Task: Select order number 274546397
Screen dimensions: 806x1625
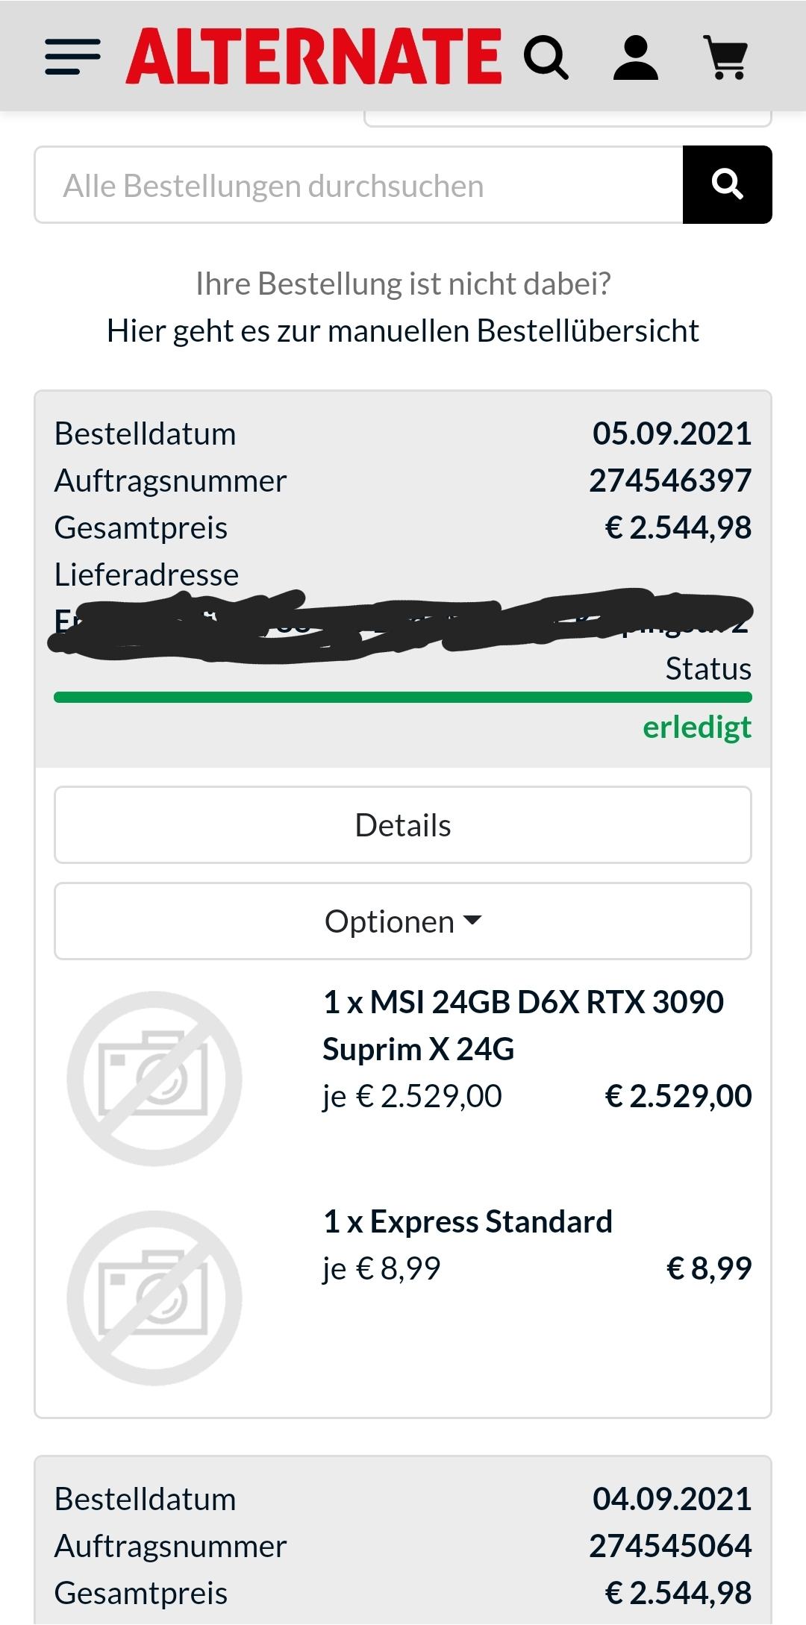Action: click(x=670, y=480)
